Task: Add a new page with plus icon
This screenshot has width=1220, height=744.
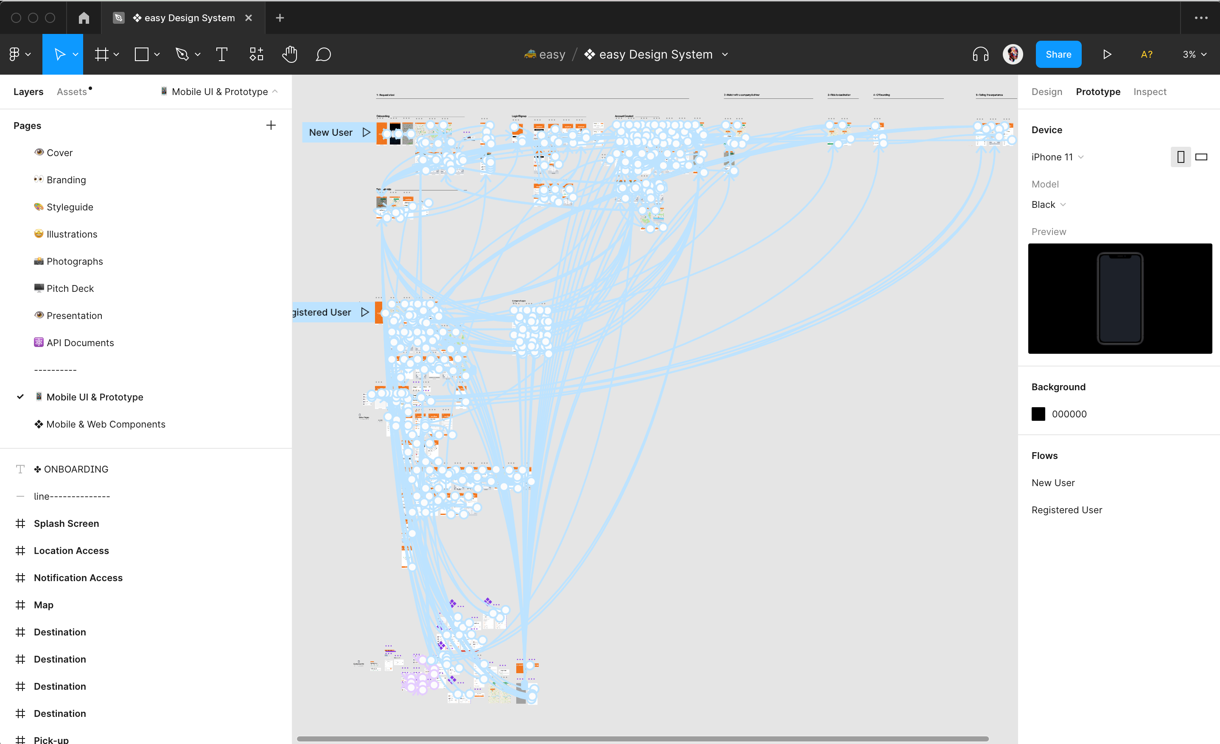Action: [271, 125]
